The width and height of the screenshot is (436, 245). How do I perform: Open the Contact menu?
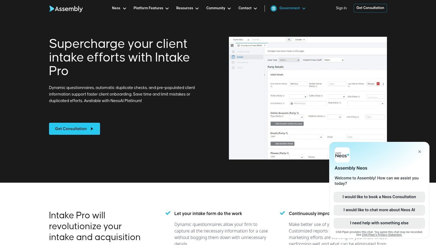[247, 8]
